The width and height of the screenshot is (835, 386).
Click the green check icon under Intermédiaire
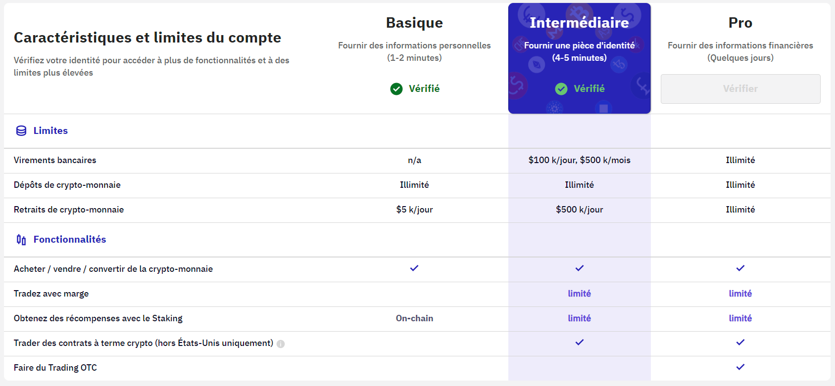pos(561,89)
